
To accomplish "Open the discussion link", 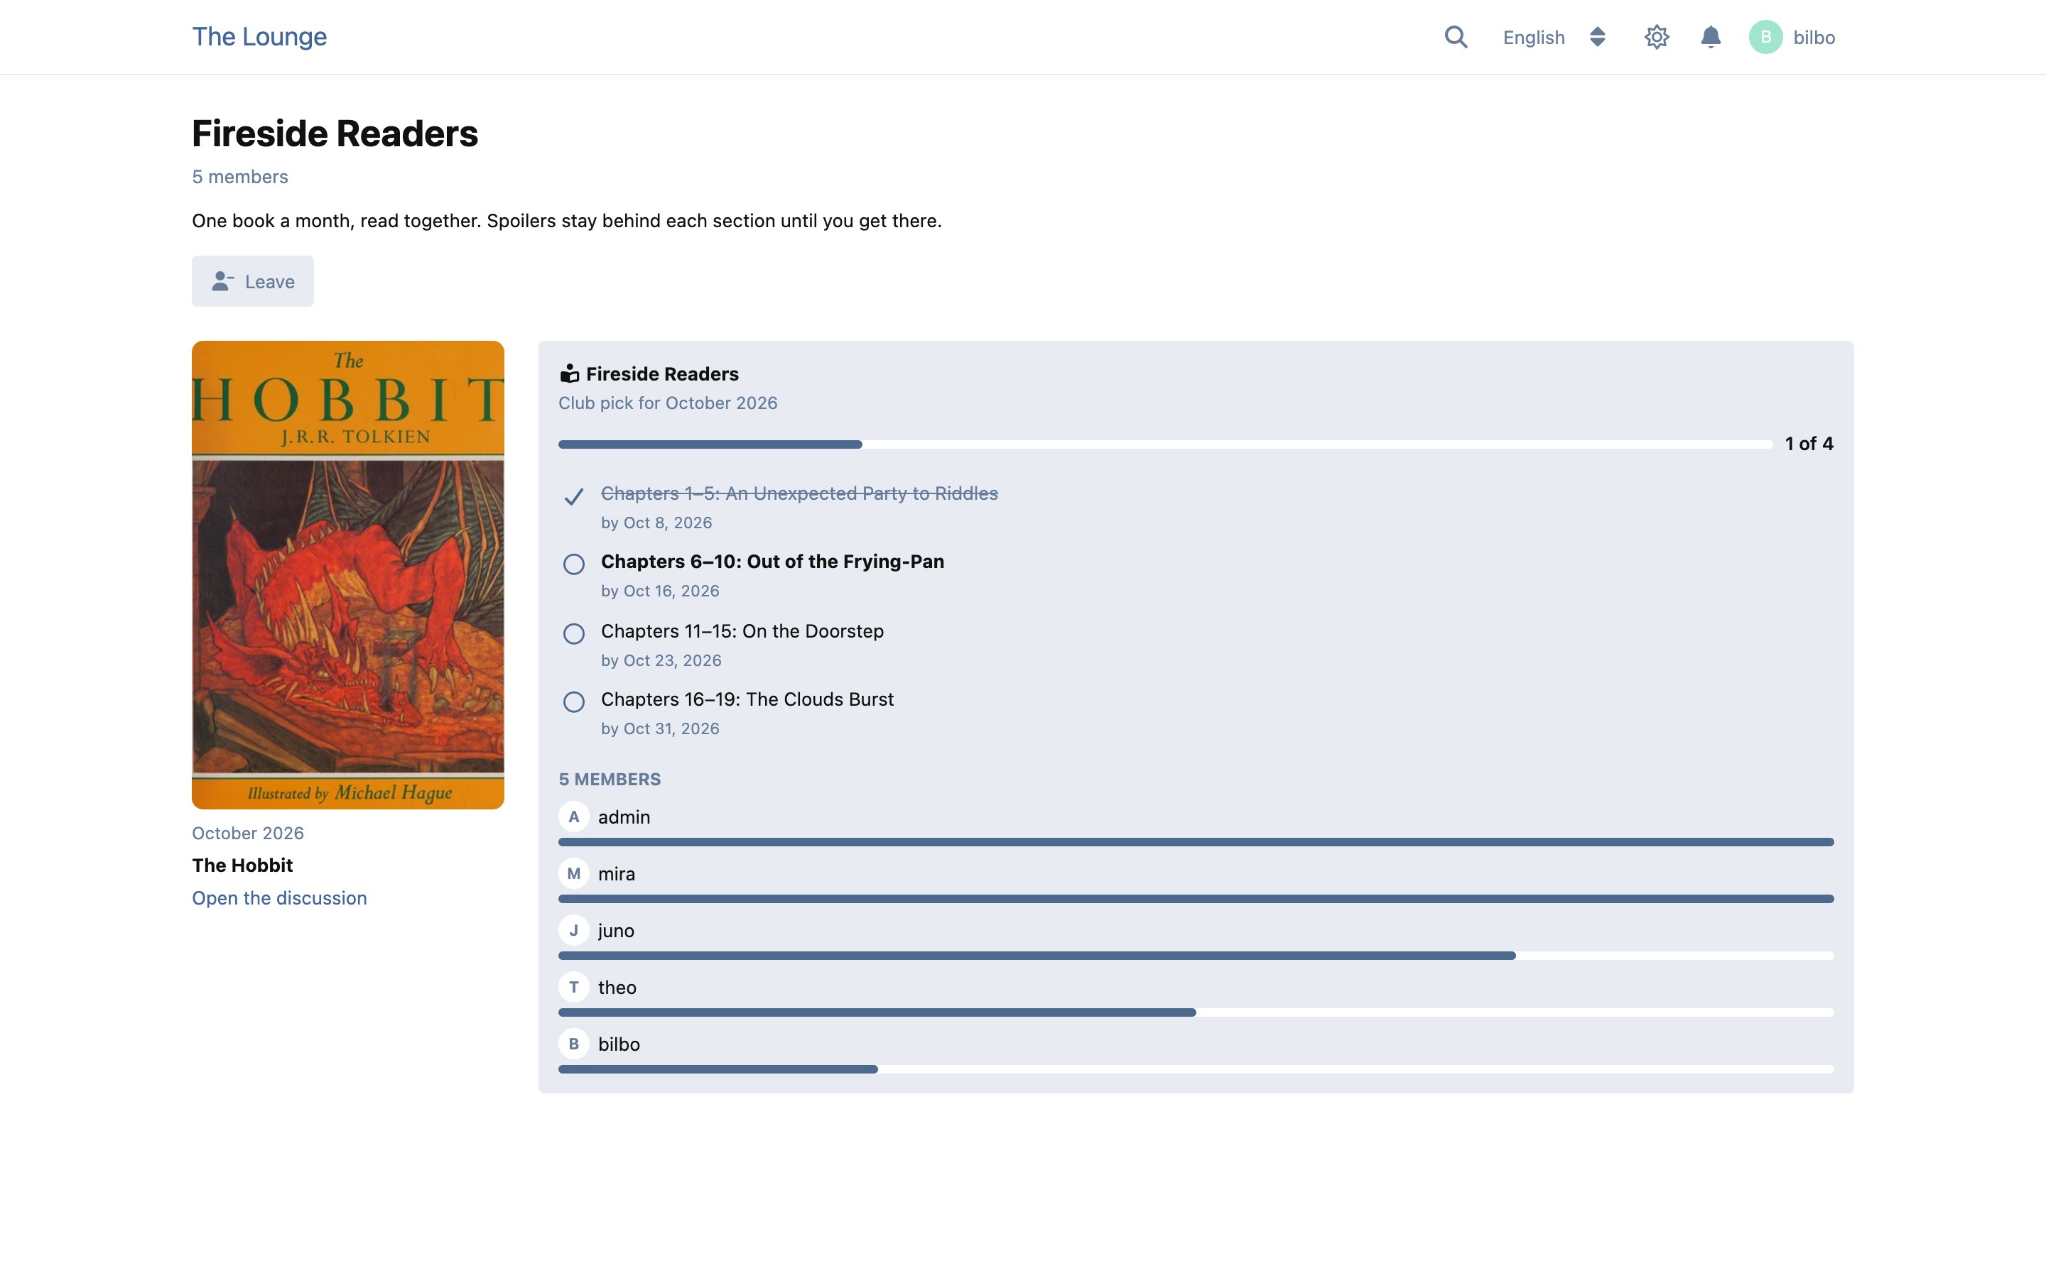I will [x=279, y=897].
